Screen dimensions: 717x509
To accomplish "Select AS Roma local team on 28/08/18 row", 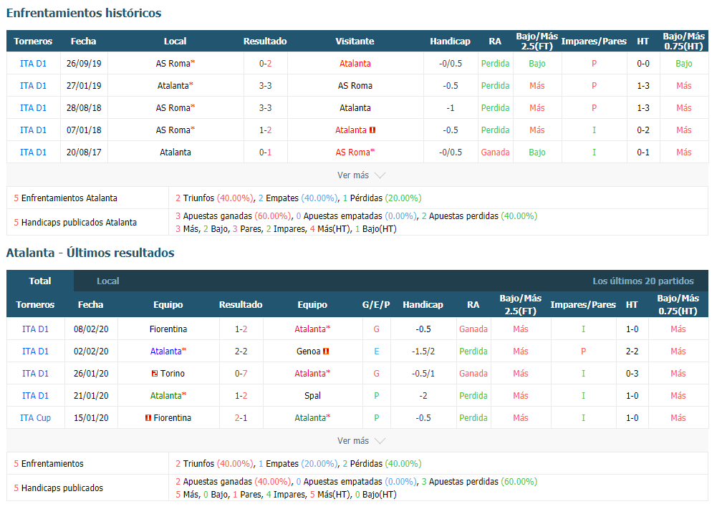I will (x=175, y=108).
